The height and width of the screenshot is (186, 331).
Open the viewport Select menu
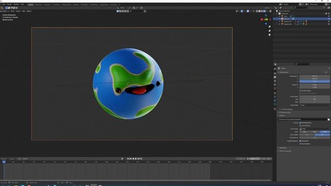18,11
